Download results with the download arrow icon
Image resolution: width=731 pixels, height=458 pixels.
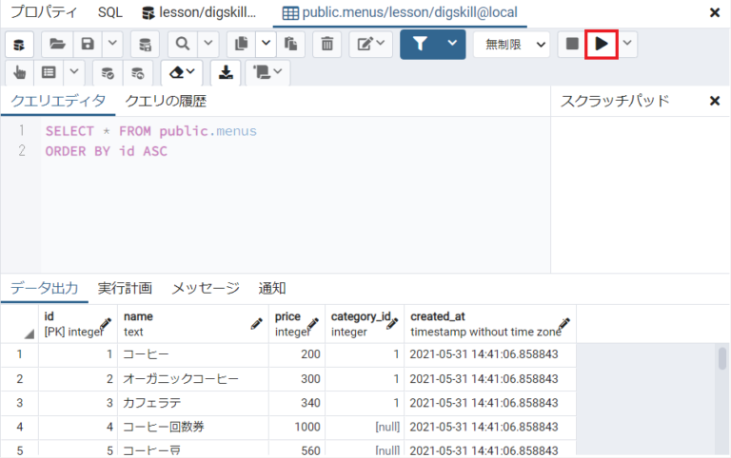tap(226, 72)
